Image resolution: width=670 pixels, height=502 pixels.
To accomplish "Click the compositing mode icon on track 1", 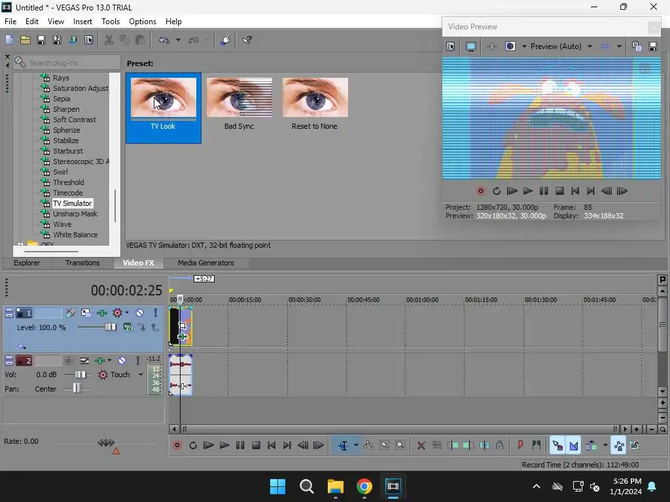I will (x=128, y=327).
